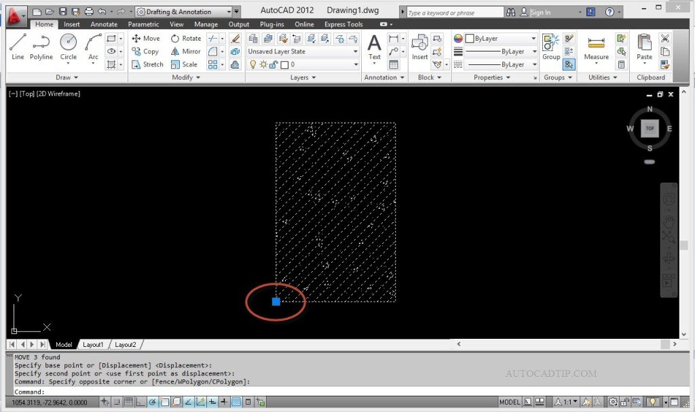Open the Text annotation tool
The image size is (695, 412).
click(375, 48)
